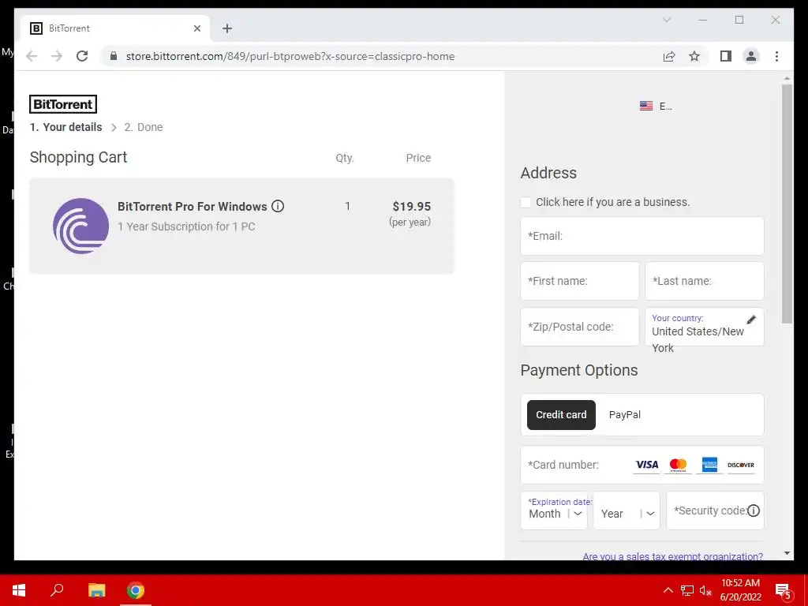The width and height of the screenshot is (808, 606).
Task: Go back using the browser back arrow
Action: tap(32, 56)
